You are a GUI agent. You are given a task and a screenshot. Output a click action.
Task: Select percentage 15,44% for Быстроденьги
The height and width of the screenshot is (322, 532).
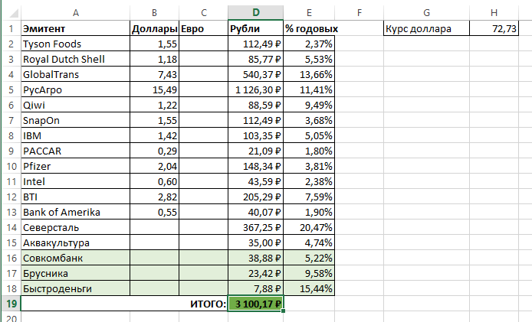pyautogui.click(x=309, y=288)
